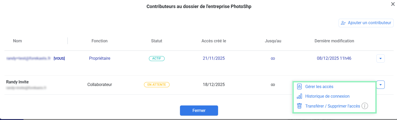The image size is (397, 120).
Task: Click the add-user icon in Ajouter un contributeur
Action: pyautogui.click(x=343, y=23)
